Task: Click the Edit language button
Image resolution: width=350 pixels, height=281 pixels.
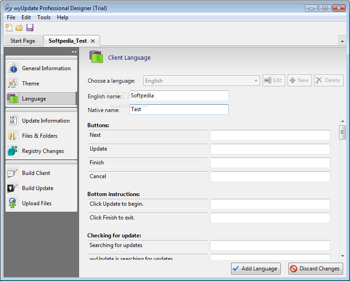Action: pyautogui.click(x=274, y=80)
